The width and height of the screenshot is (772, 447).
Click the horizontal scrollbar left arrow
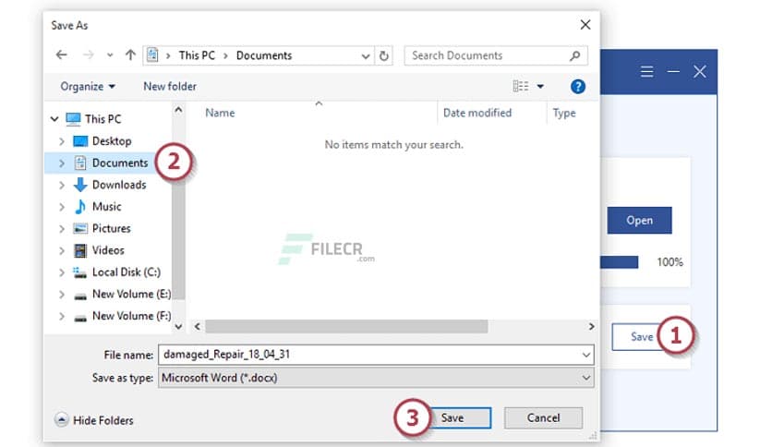point(198,326)
